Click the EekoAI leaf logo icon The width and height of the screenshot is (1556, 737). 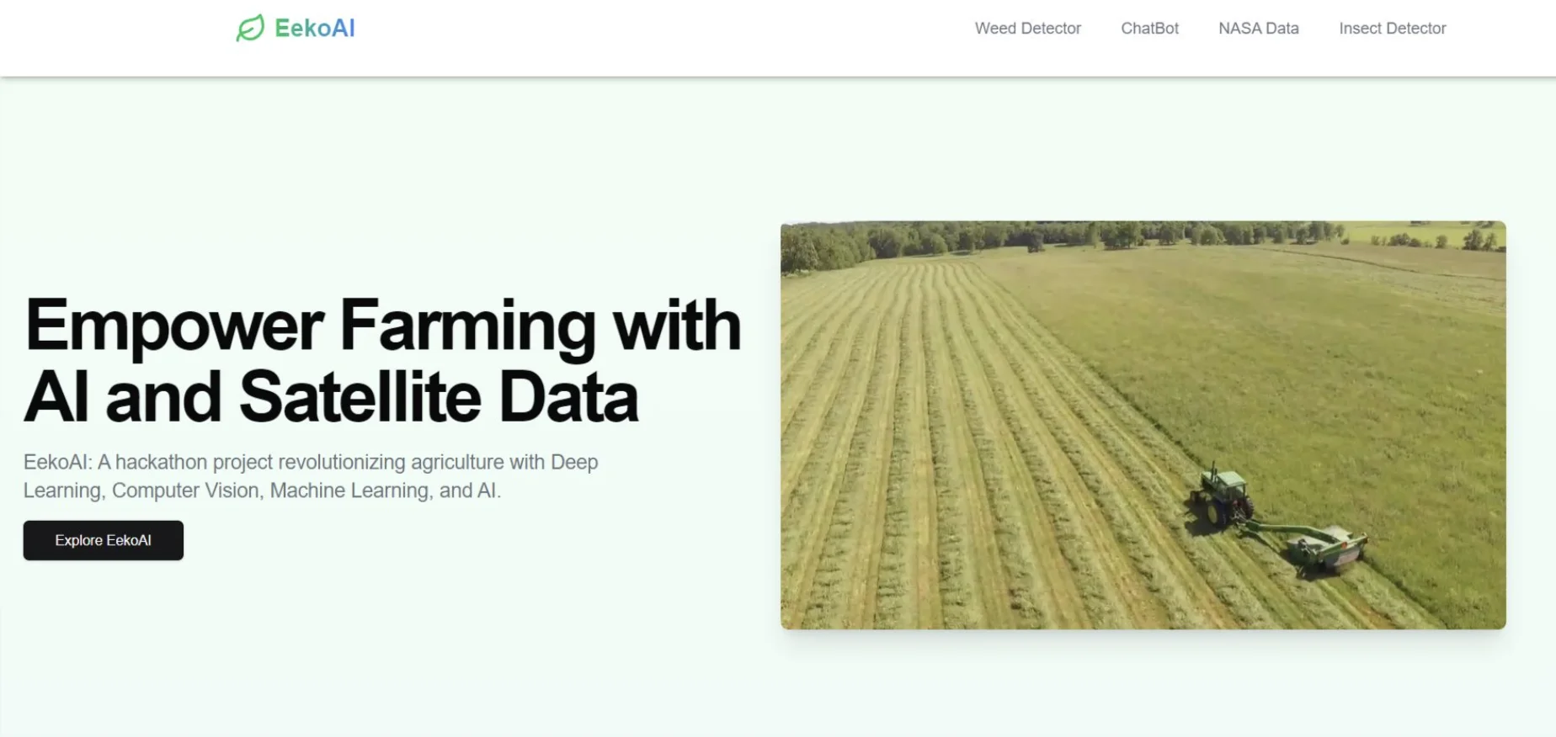[x=250, y=29]
